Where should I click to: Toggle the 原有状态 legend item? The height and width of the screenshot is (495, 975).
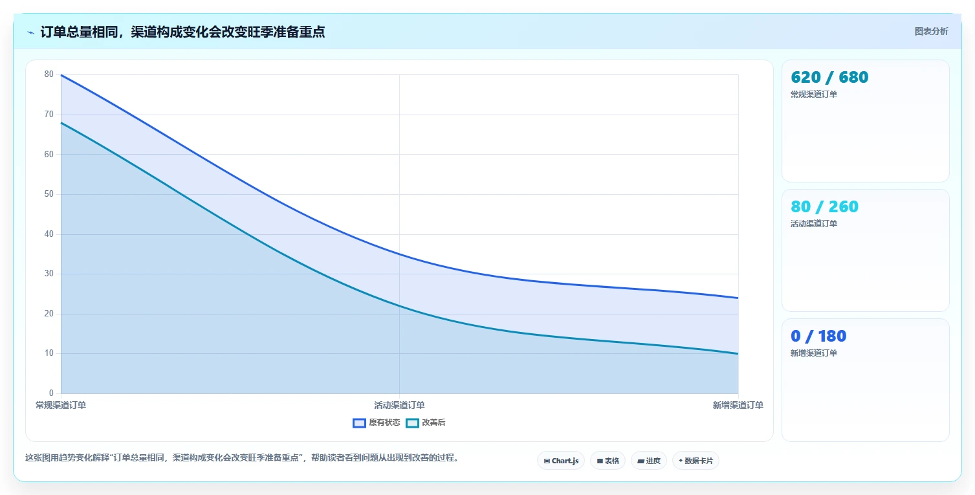click(376, 423)
